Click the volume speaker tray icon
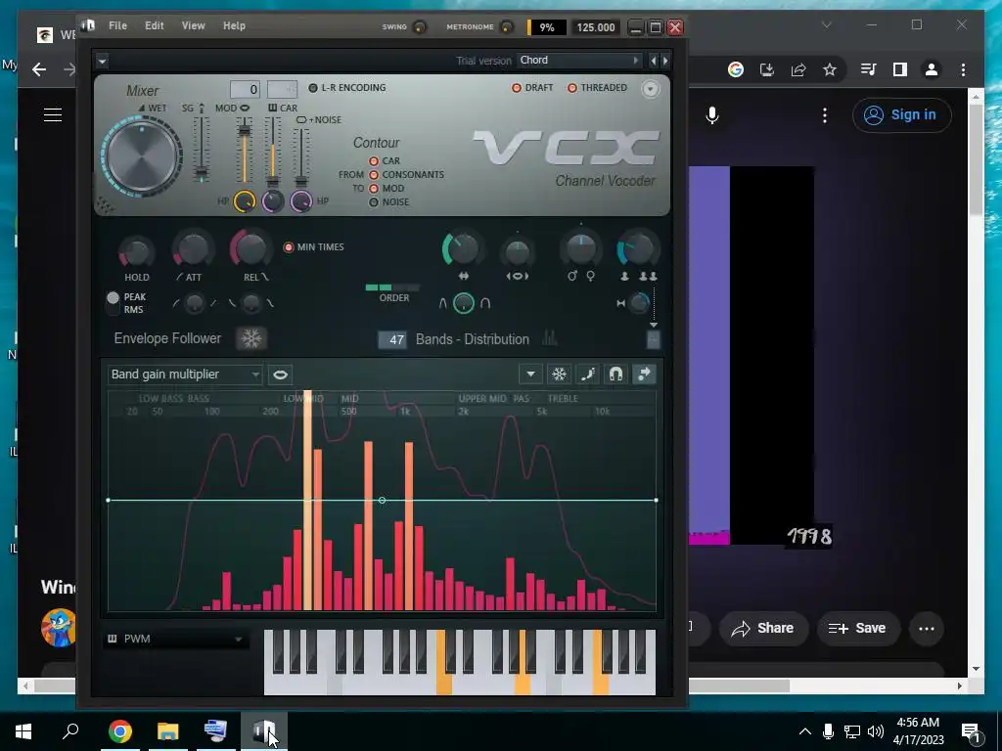The width and height of the screenshot is (1002, 751). (x=875, y=731)
